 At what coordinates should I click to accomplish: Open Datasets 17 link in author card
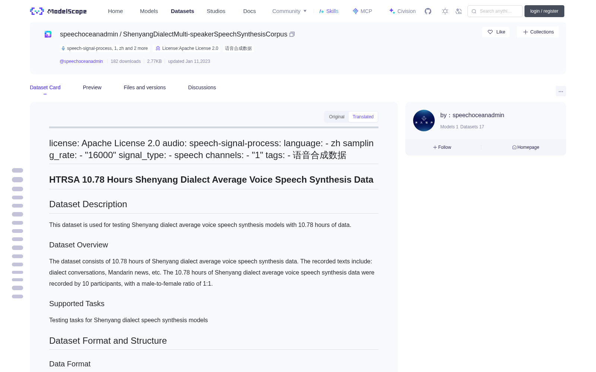click(x=472, y=127)
